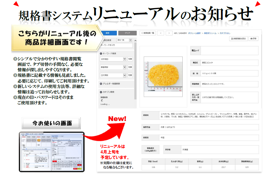Click the 保存方法 value 冷凍（-18℃以下）
The height and width of the screenshot is (175, 276).
tap(168, 127)
